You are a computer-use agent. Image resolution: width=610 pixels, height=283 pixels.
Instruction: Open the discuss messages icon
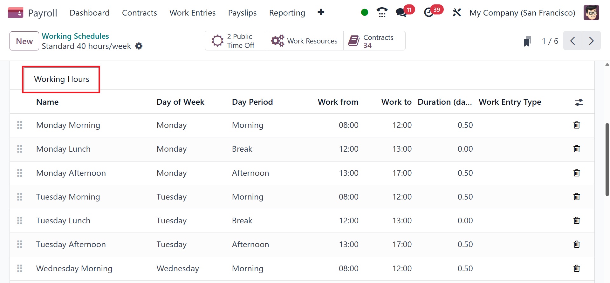coord(401,13)
